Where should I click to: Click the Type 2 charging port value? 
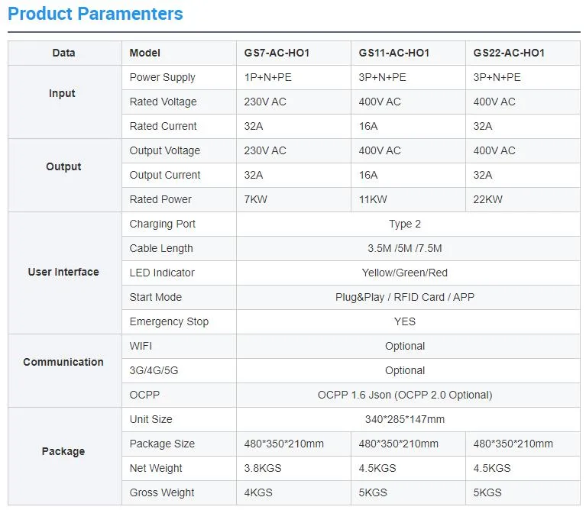pos(405,224)
